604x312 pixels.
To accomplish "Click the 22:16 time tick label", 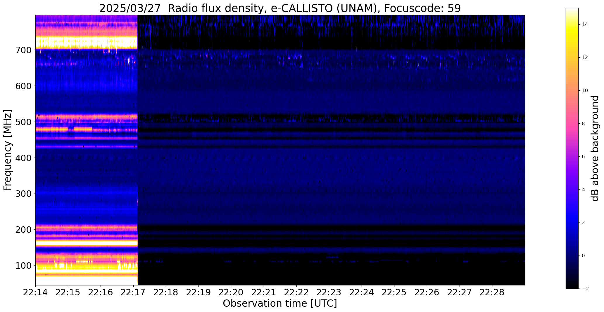I will tap(101, 292).
